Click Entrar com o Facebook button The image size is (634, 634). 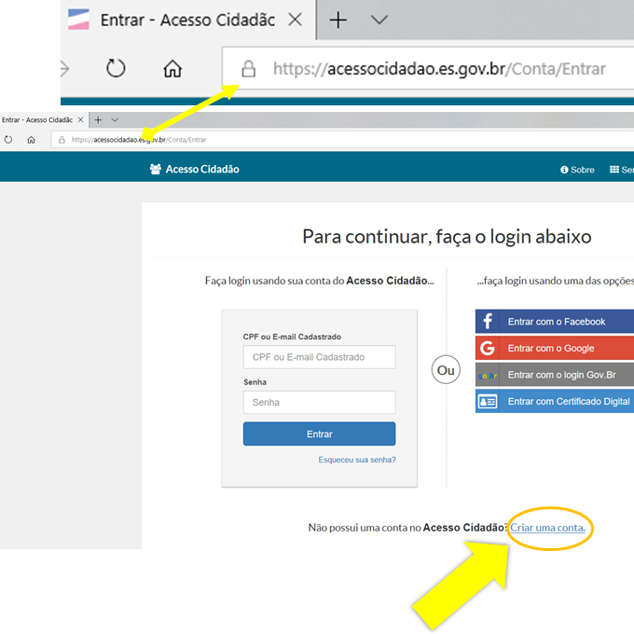tap(555, 322)
